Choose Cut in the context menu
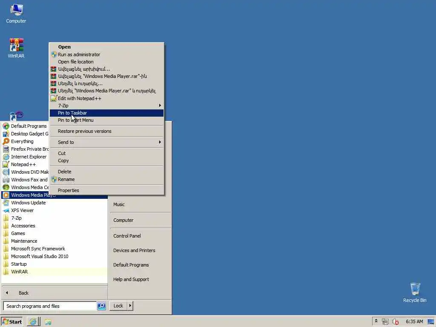The width and height of the screenshot is (436, 327). [106, 153]
